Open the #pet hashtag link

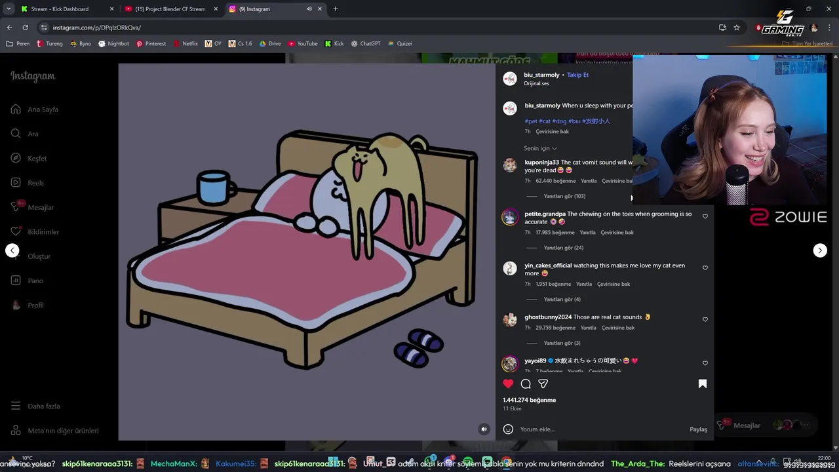click(531, 121)
